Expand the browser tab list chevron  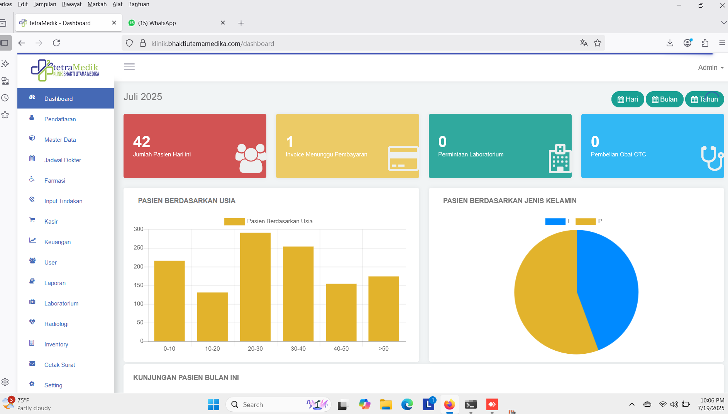point(724,23)
